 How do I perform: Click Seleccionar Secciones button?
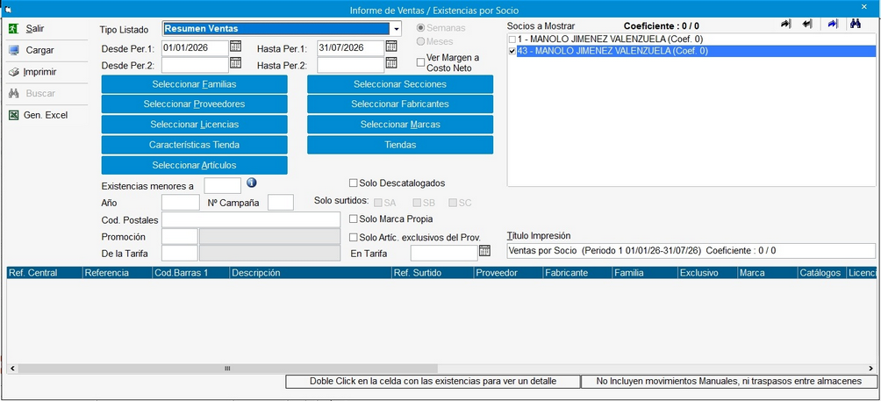tap(400, 84)
